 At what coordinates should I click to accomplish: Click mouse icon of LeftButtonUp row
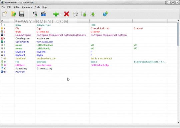coord(2,48)
